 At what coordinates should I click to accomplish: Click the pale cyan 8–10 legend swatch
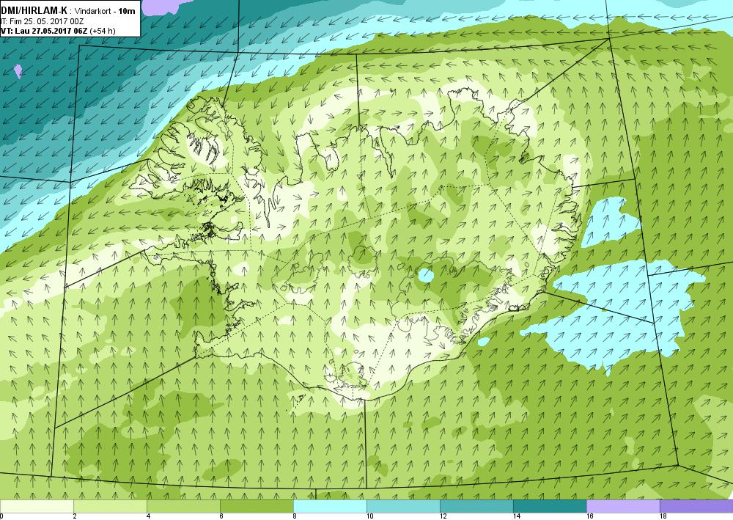click(330, 506)
